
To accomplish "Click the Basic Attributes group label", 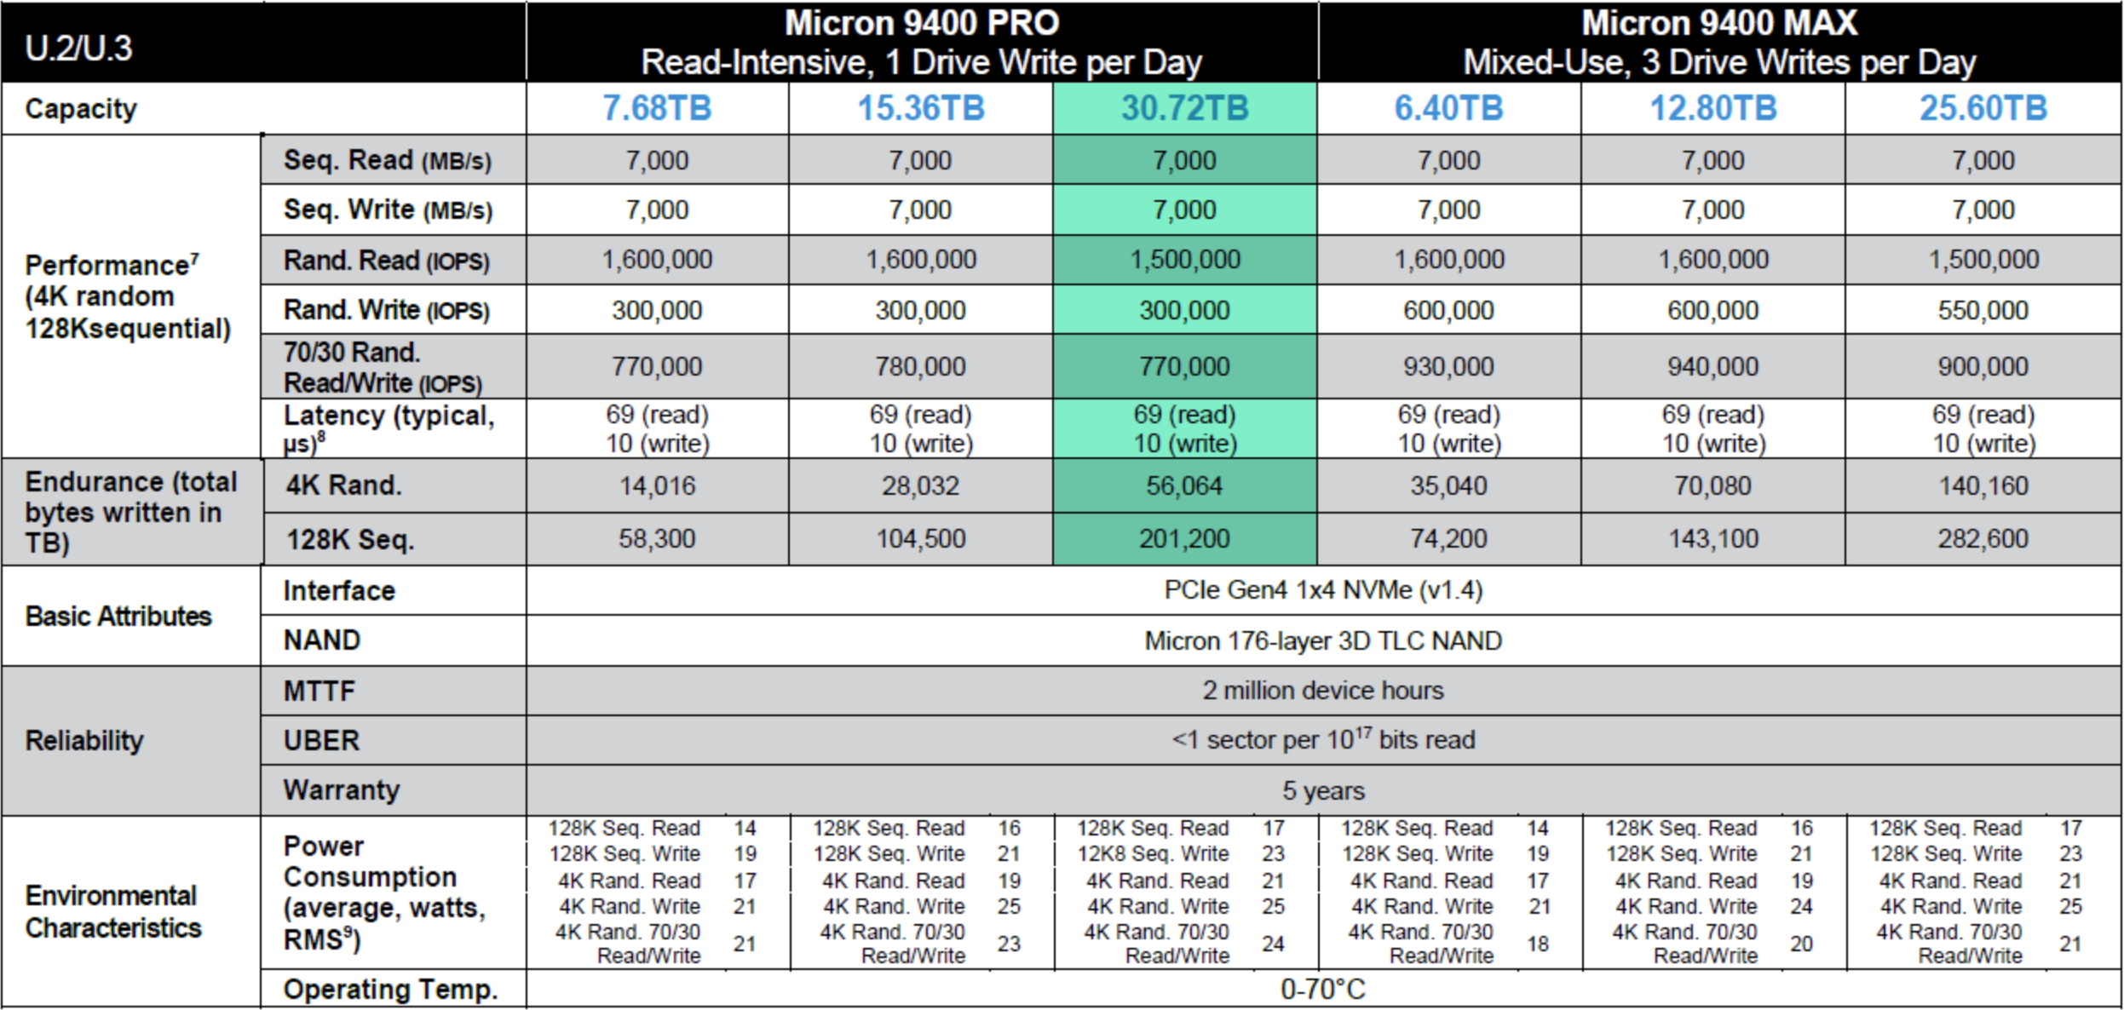I will point(118,616).
